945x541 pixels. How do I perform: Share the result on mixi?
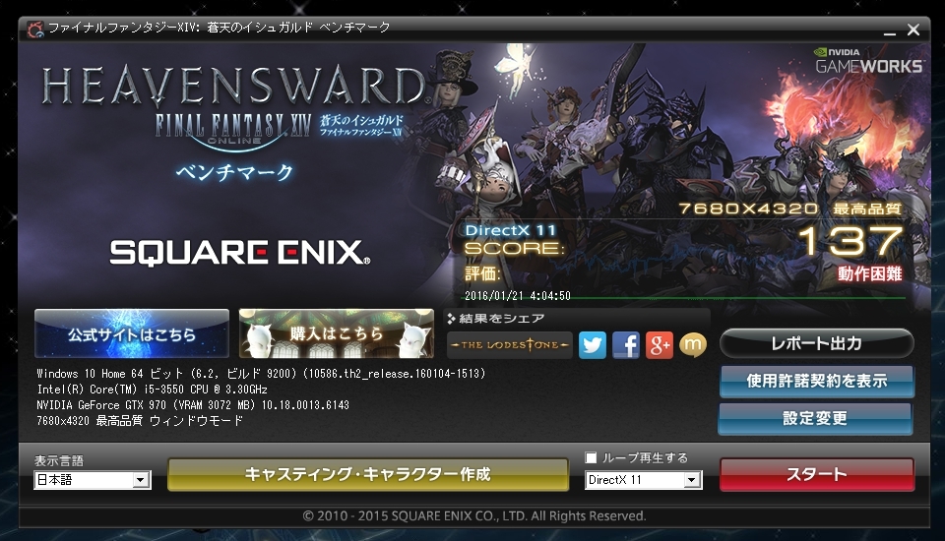(x=692, y=345)
